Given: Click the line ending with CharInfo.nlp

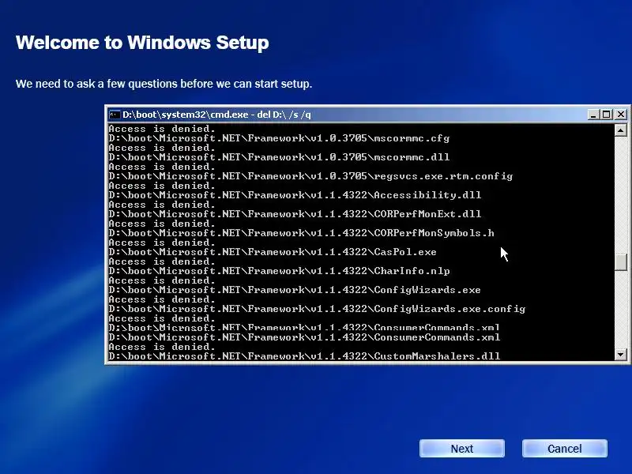Looking at the screenshot, I should point(279,271).
